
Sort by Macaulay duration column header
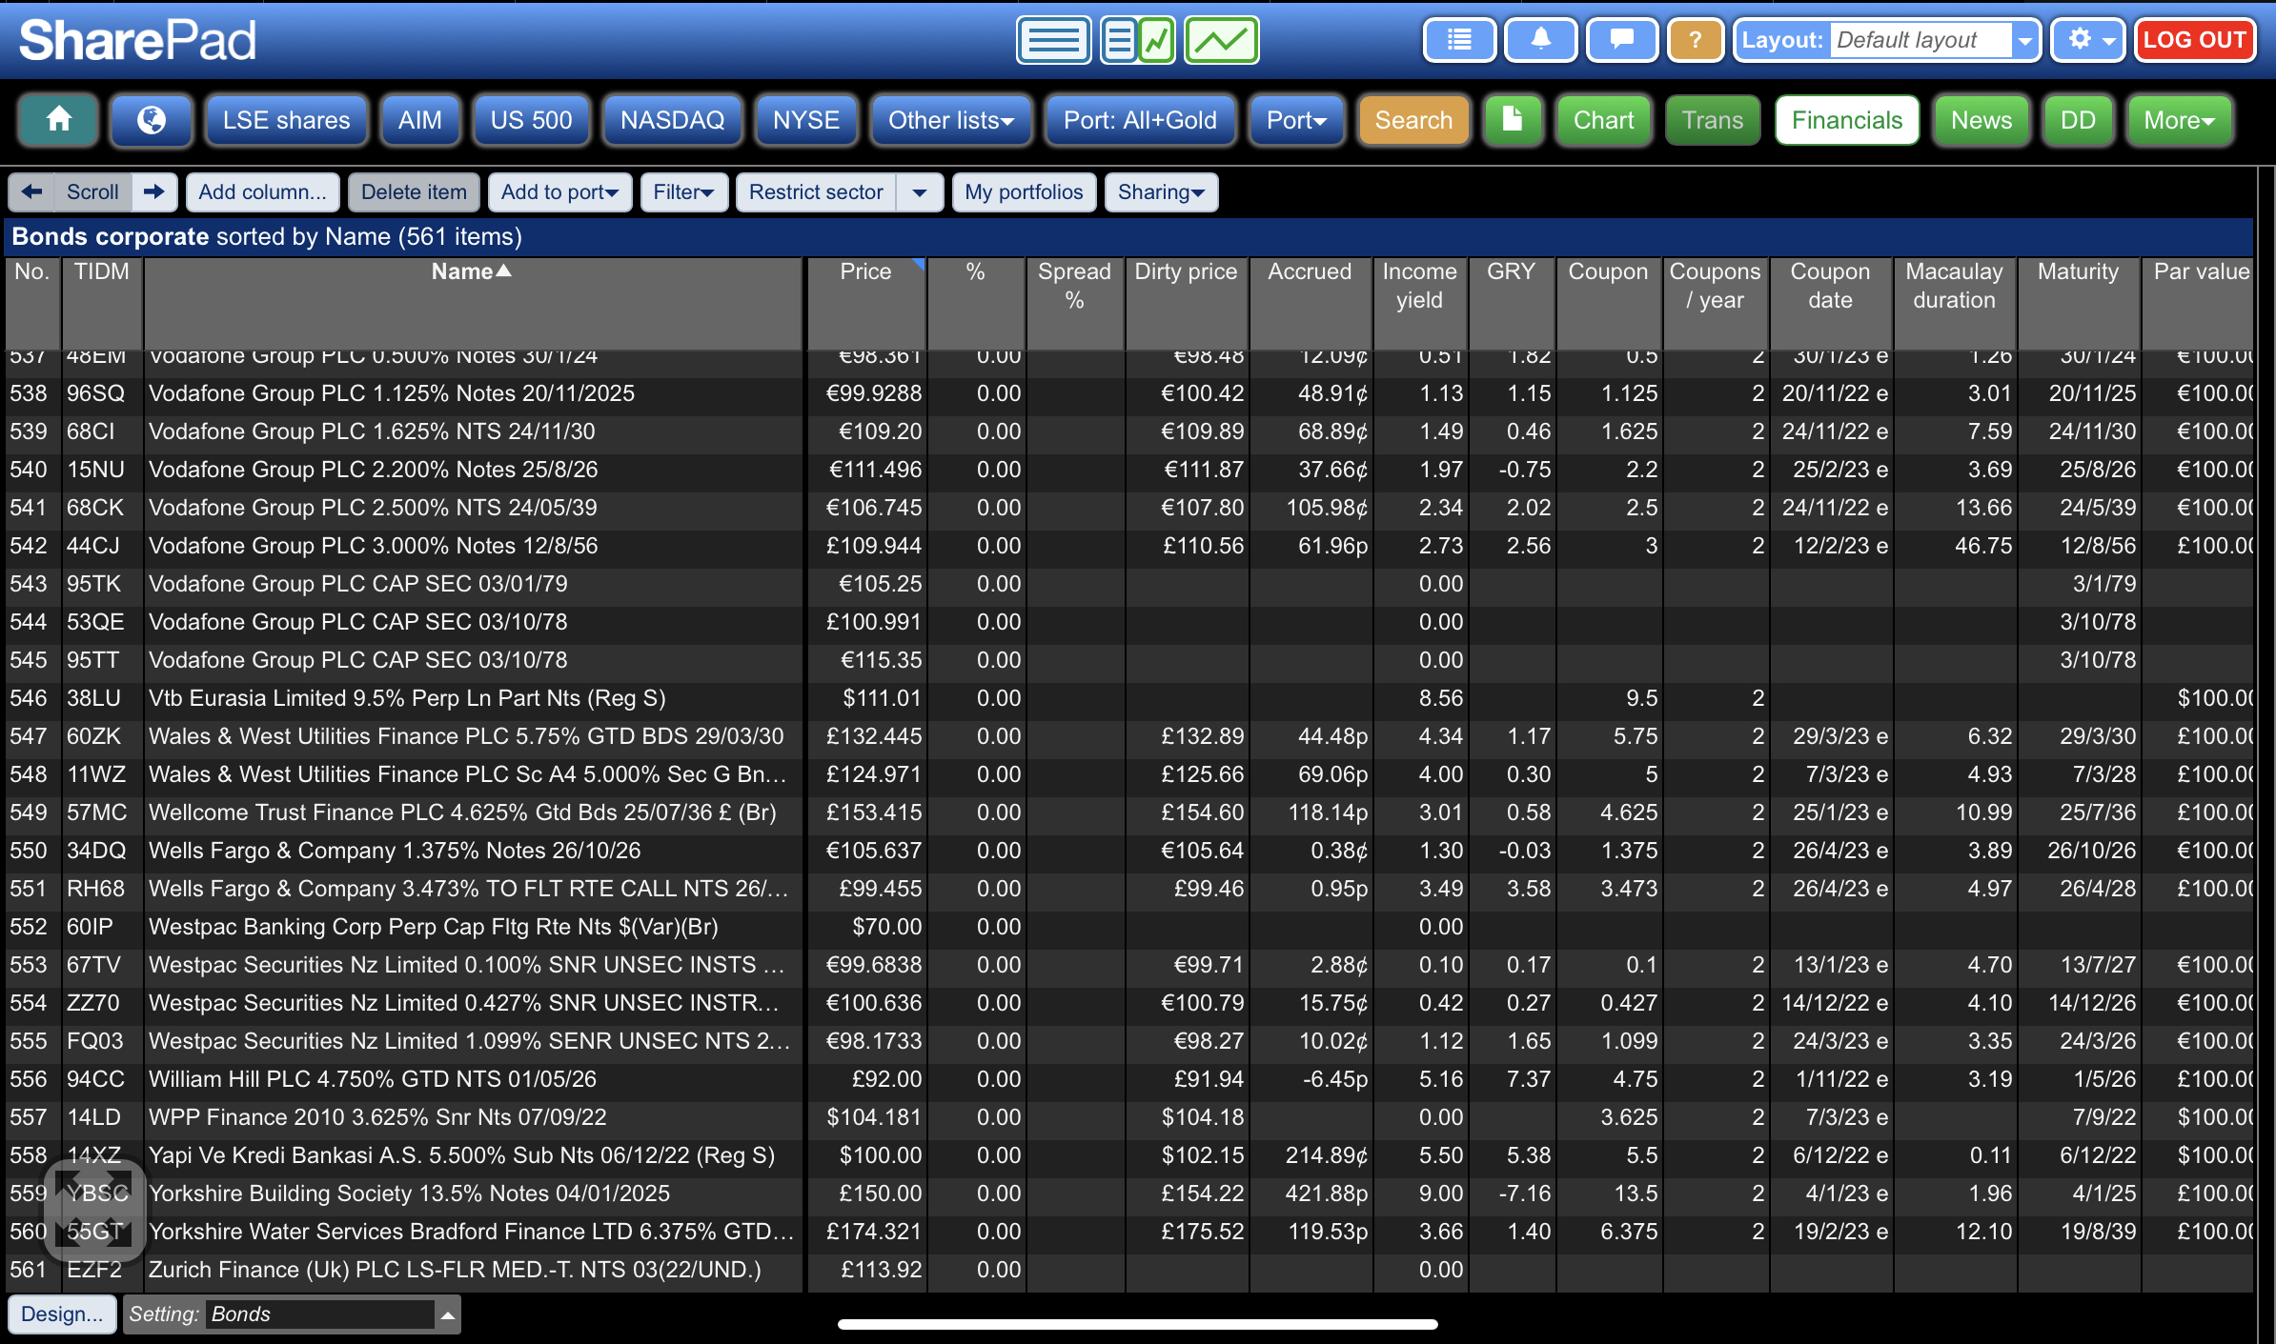coord(1954,302)
